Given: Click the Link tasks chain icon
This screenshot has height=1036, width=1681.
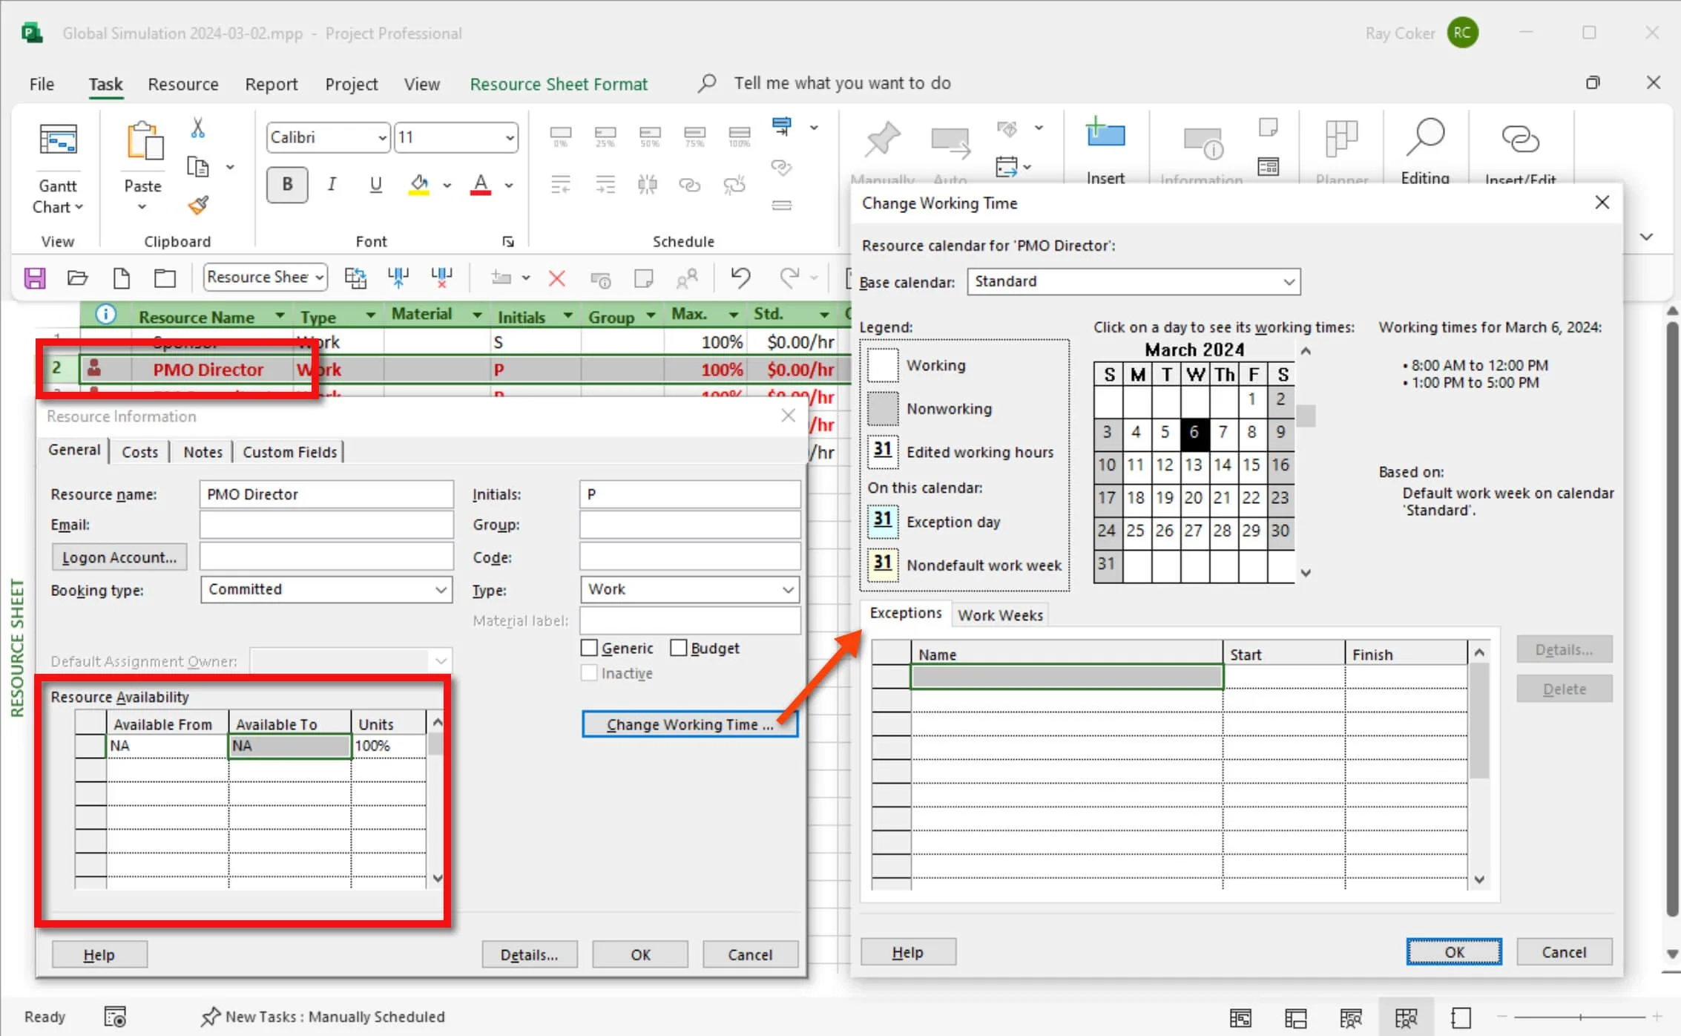Looking at the screenshot, I should 690,185.
